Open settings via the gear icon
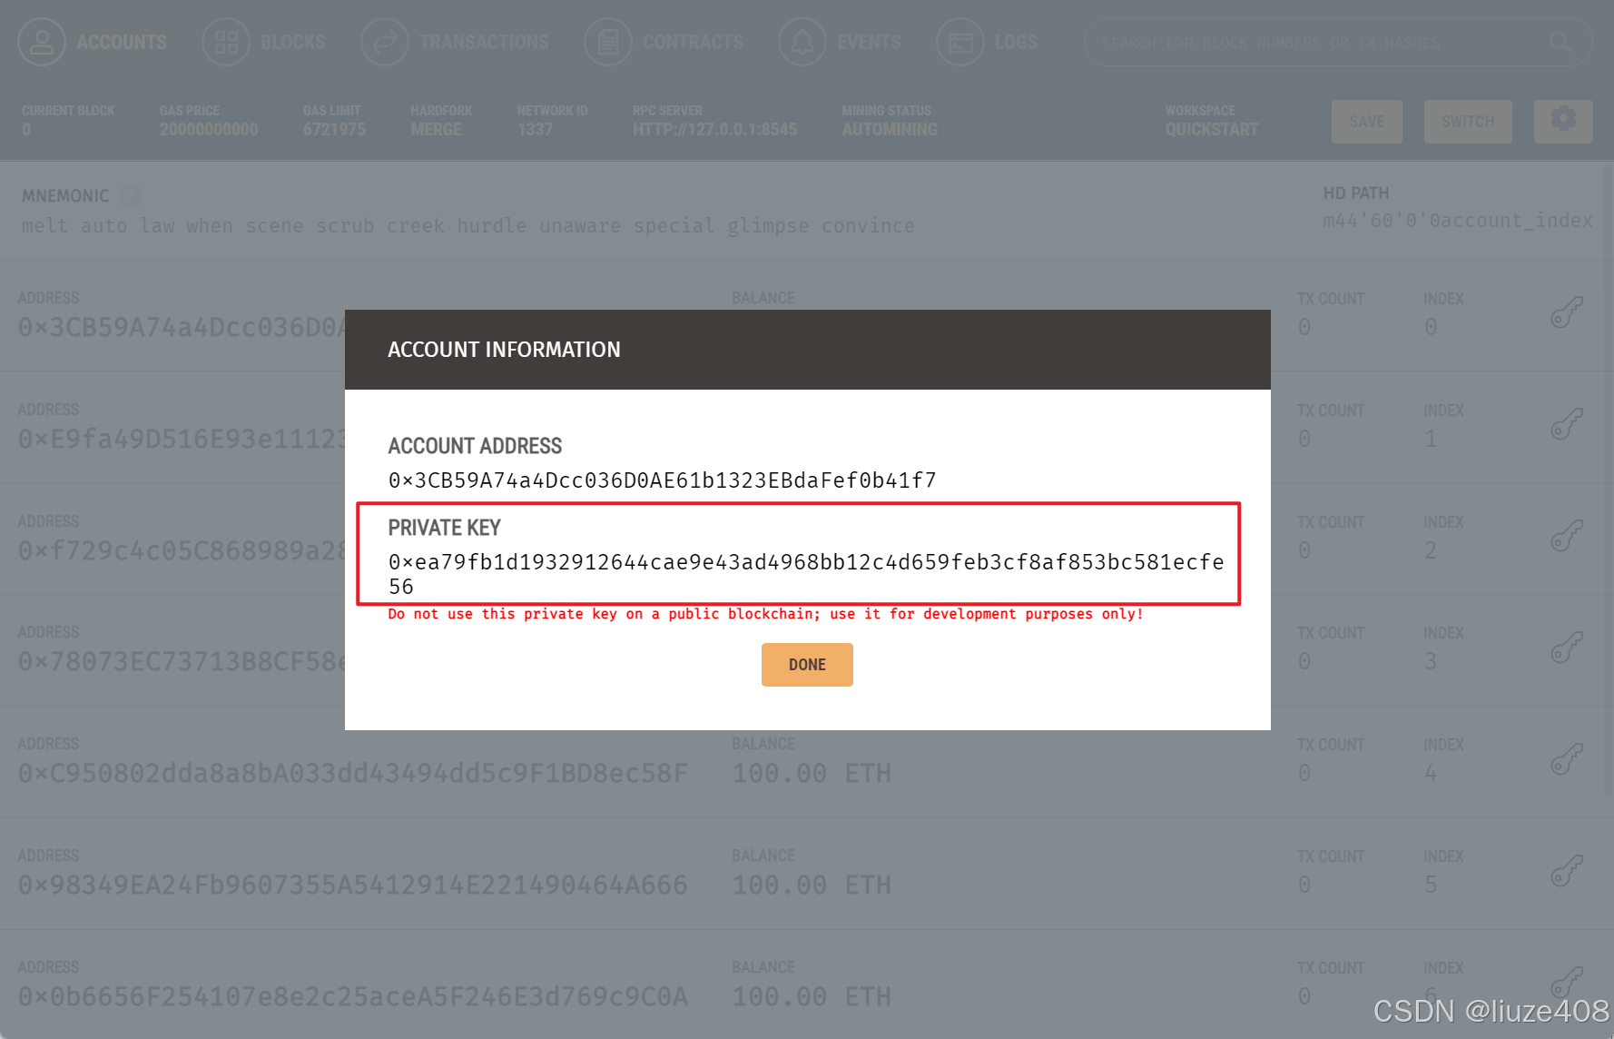The height and width of the screenshot is (1039, 1614). tap(1563, 122)
